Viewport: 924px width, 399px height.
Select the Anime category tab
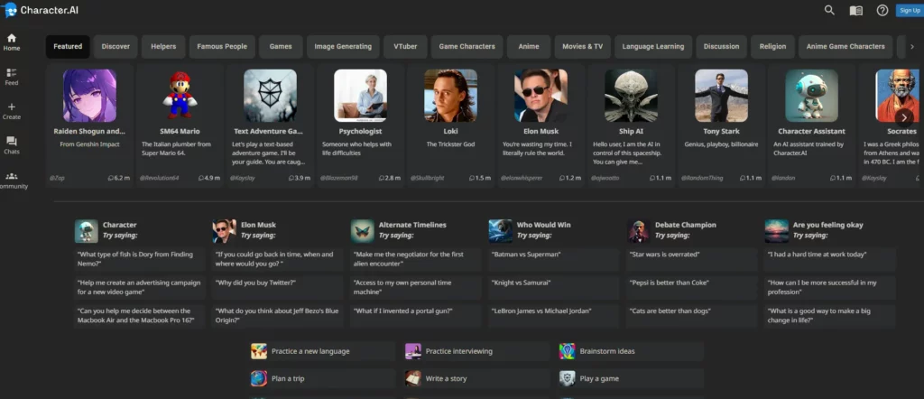(x=528, y=46)
